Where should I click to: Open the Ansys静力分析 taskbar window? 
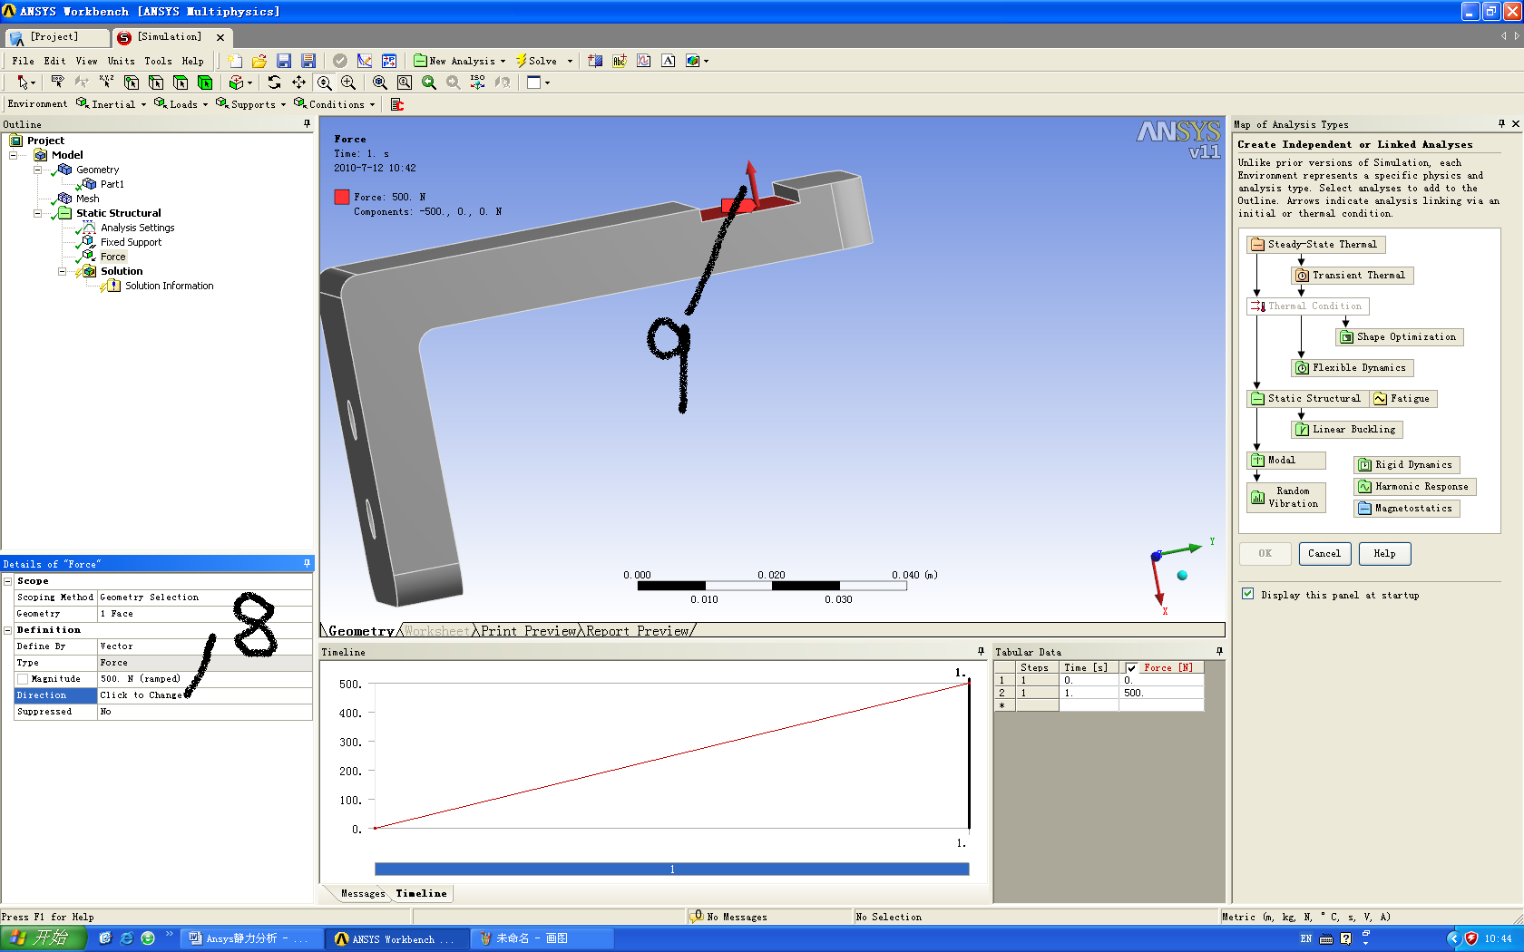250,938
